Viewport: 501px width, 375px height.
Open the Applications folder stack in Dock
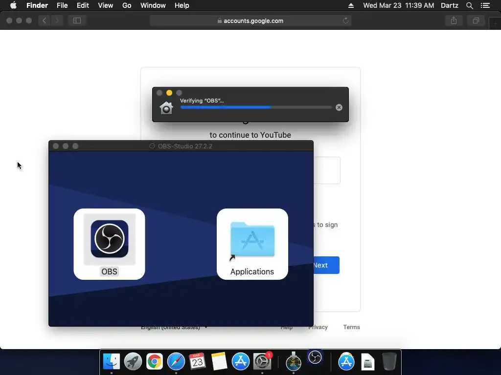(x=346, y=362)
